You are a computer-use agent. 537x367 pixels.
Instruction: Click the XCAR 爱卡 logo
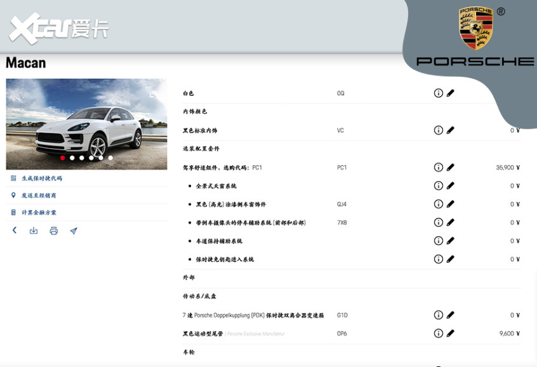pyautogui.click(x=59, y=28)
